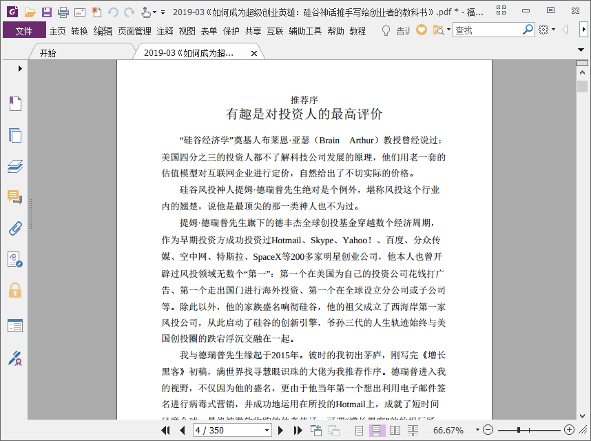This screenshot has height=441, width=591.
Task: Enable single page view mode
Action: click(x=359, y=430)
